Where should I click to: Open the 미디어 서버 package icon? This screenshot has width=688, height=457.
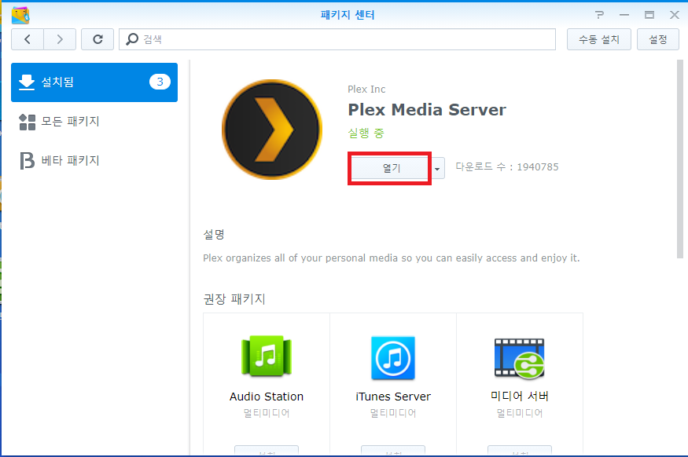click(520, 358)
